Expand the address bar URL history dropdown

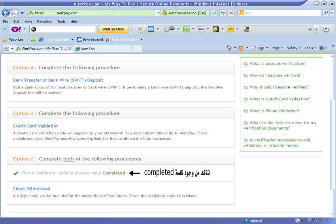tap(158, 13)
